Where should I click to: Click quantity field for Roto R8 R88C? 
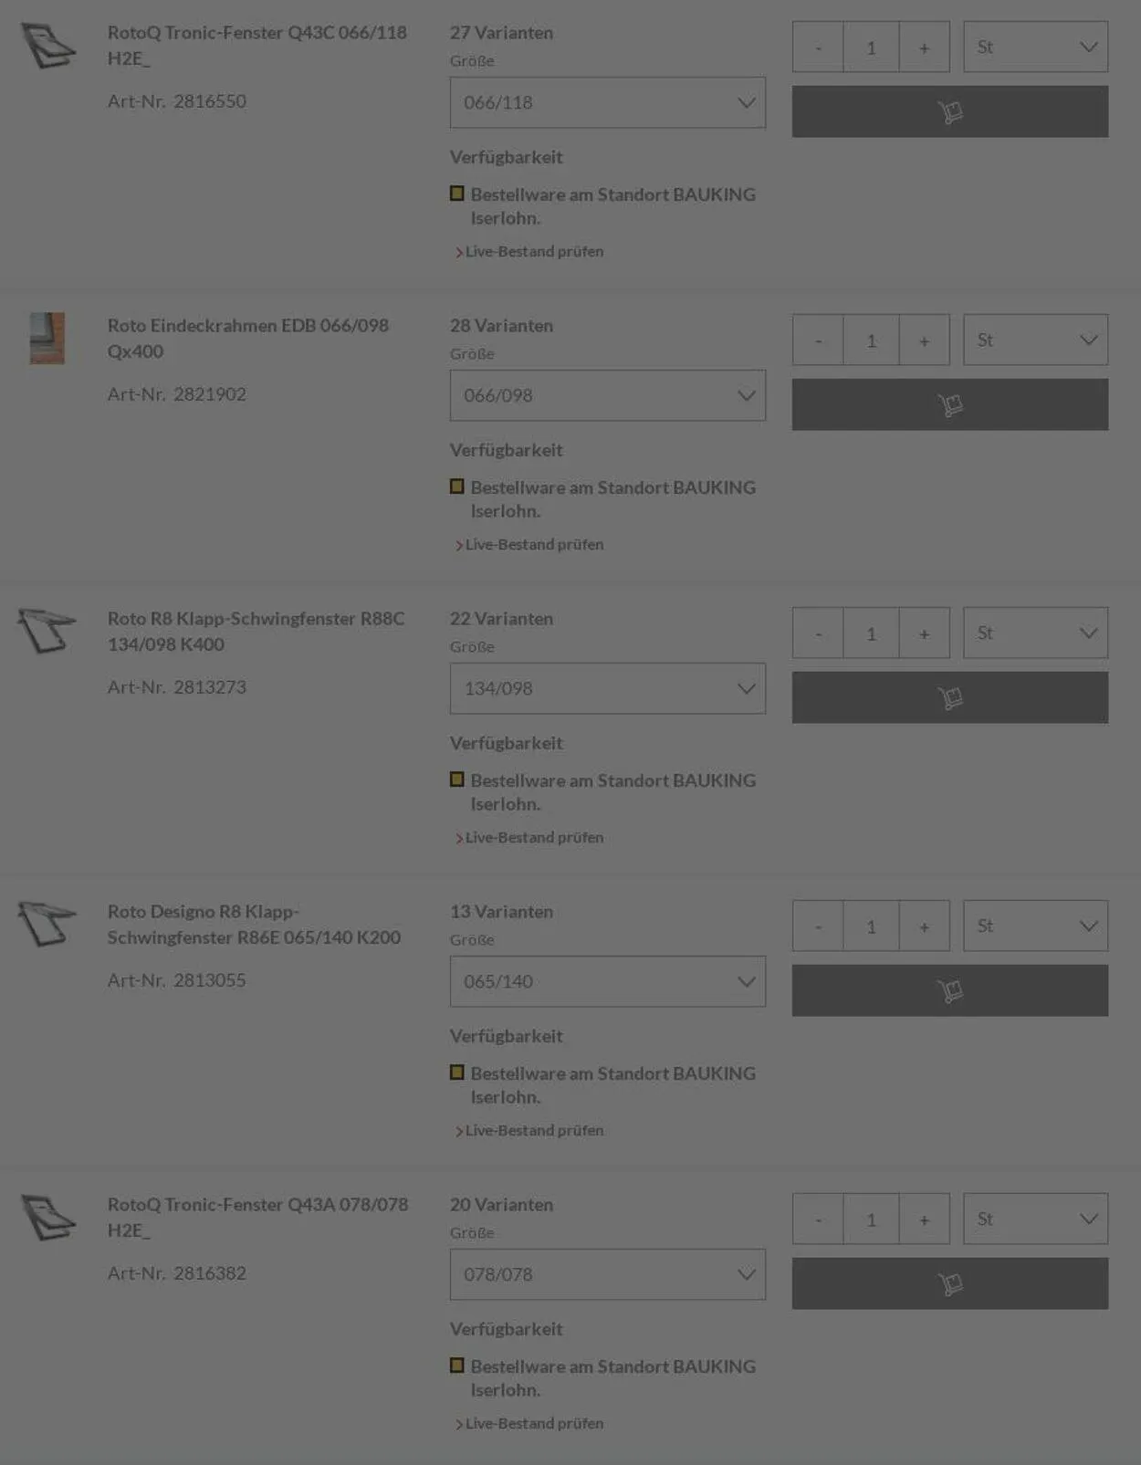tap(871, 633)
